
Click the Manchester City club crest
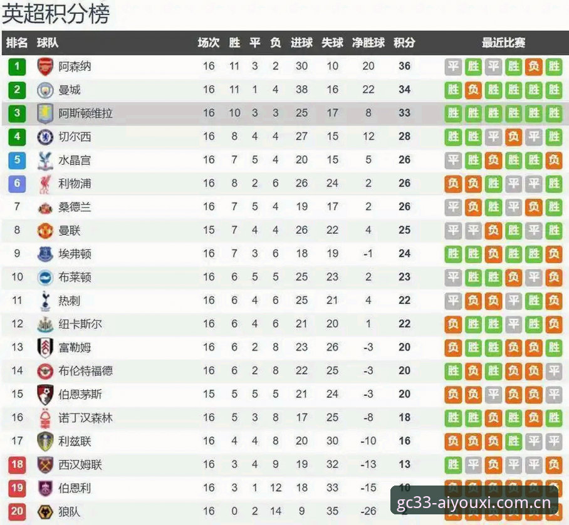click(45, 90)
